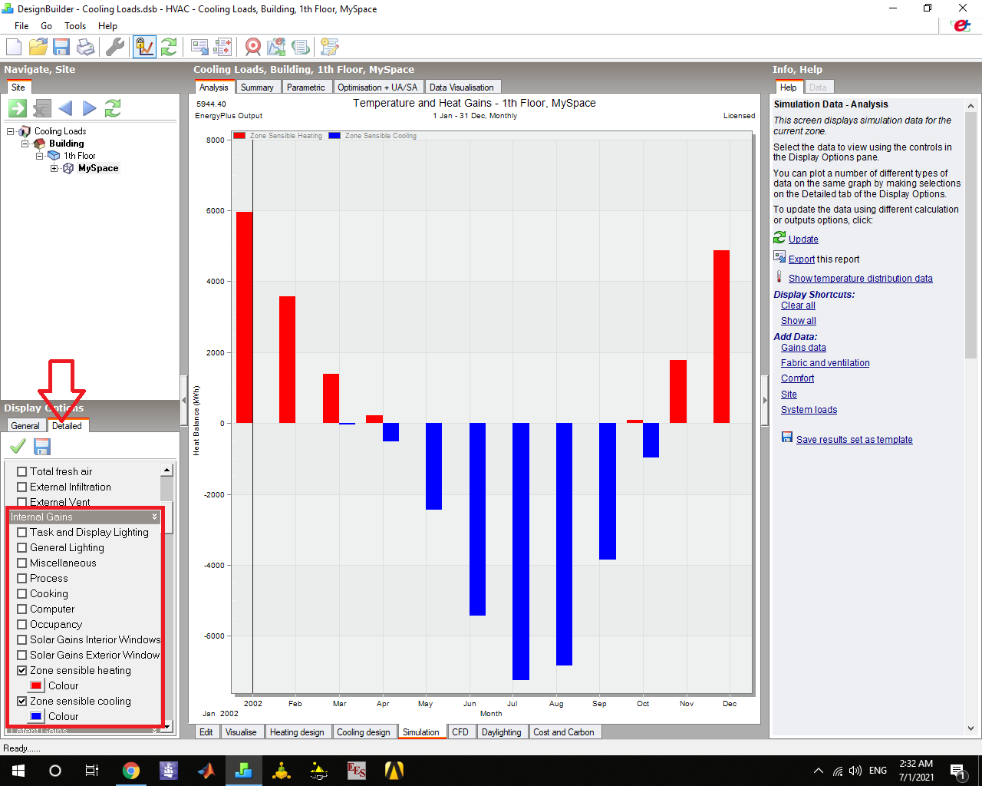This screenshot has width=982, height=786.
Task: Click the scroll-and-pencil icon in toolbar
Action: (x=330, y=47)
